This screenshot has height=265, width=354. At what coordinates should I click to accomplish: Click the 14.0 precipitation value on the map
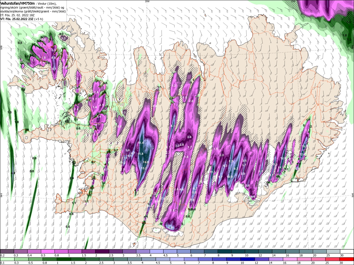[x=146, y=162]
